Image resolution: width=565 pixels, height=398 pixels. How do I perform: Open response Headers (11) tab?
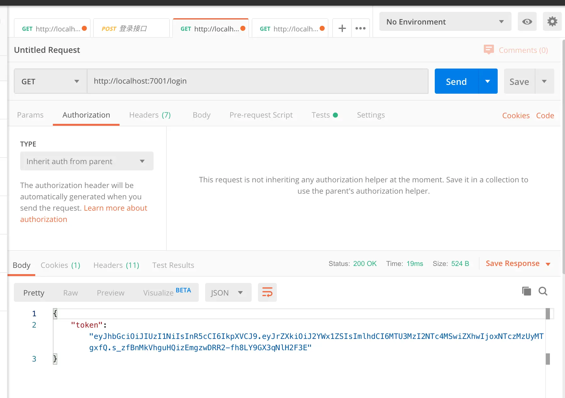coord(116,265)
